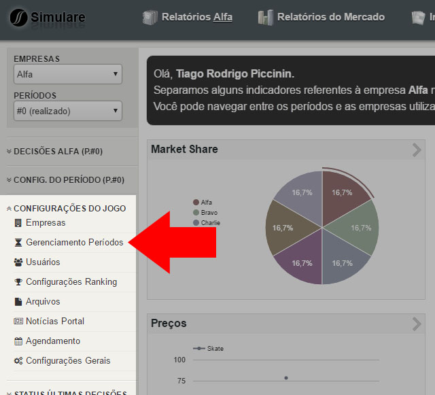Open Configurações Gerais
Viewport: 435px width, 395px height.
pyautogui.click(x=68, y=360)
